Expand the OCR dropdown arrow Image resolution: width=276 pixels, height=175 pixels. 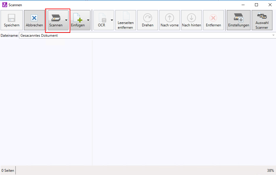coord(112,20)
